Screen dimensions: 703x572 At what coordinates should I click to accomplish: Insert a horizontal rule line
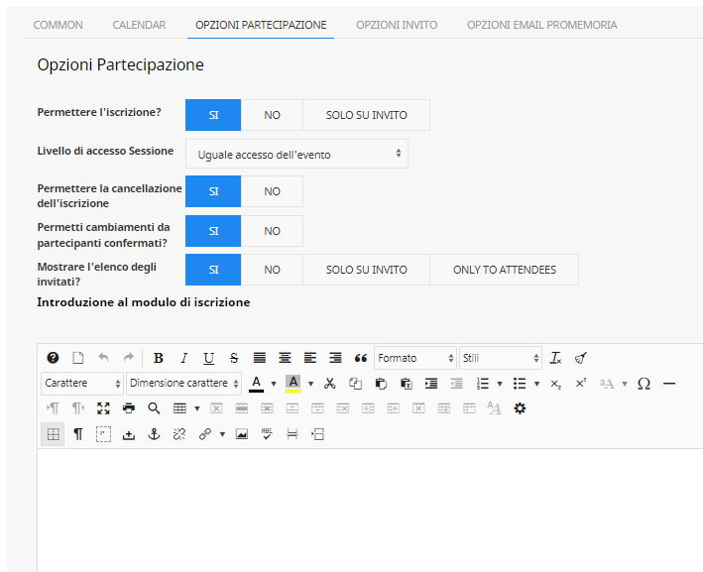(x=669, y=384)
